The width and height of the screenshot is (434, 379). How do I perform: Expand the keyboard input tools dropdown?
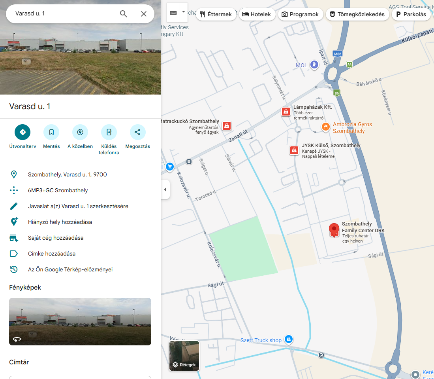click(184, 12)
